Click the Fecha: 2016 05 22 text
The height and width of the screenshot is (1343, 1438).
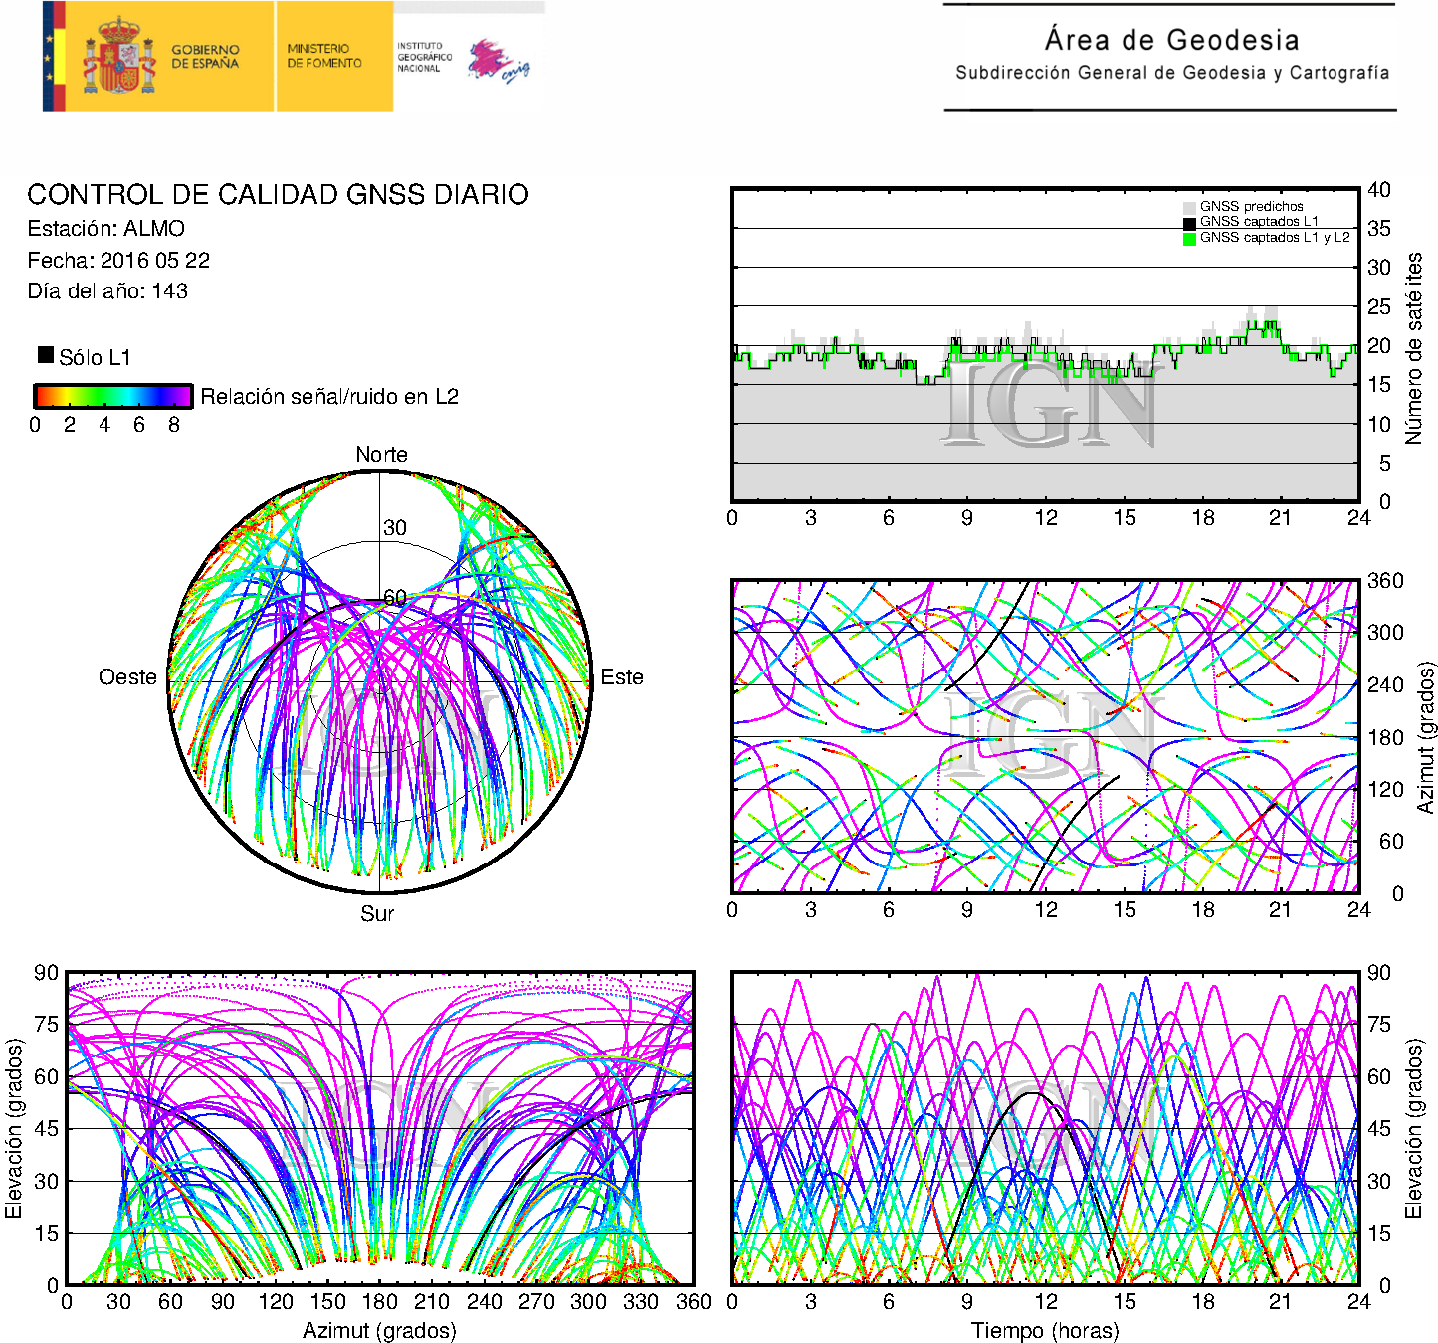pos(118,261)
